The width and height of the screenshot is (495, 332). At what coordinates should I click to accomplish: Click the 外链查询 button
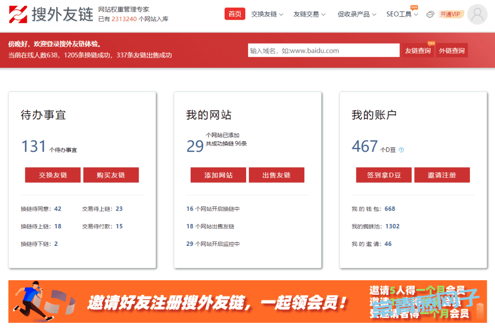tap(451, 50)
